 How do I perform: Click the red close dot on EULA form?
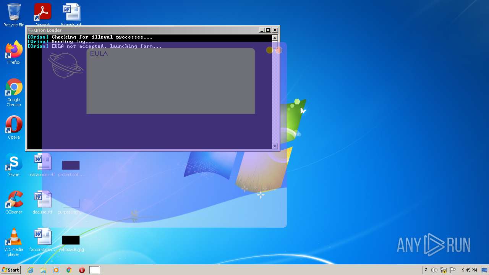(x=279, y=50)
